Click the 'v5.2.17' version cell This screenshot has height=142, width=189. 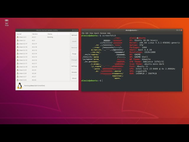point(34,44)
